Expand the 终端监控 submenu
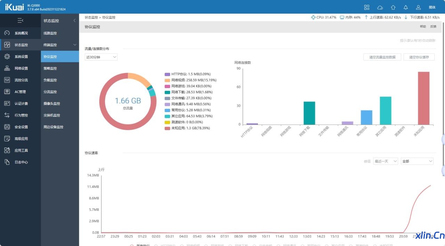445x246 pixels. (x=60, y=45)
